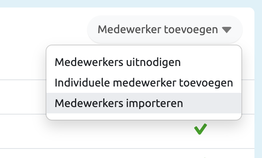The height and width of the screenshot is (158, 262).
Task: Click the green checkmark icon
Action: (x=200, y=129)
